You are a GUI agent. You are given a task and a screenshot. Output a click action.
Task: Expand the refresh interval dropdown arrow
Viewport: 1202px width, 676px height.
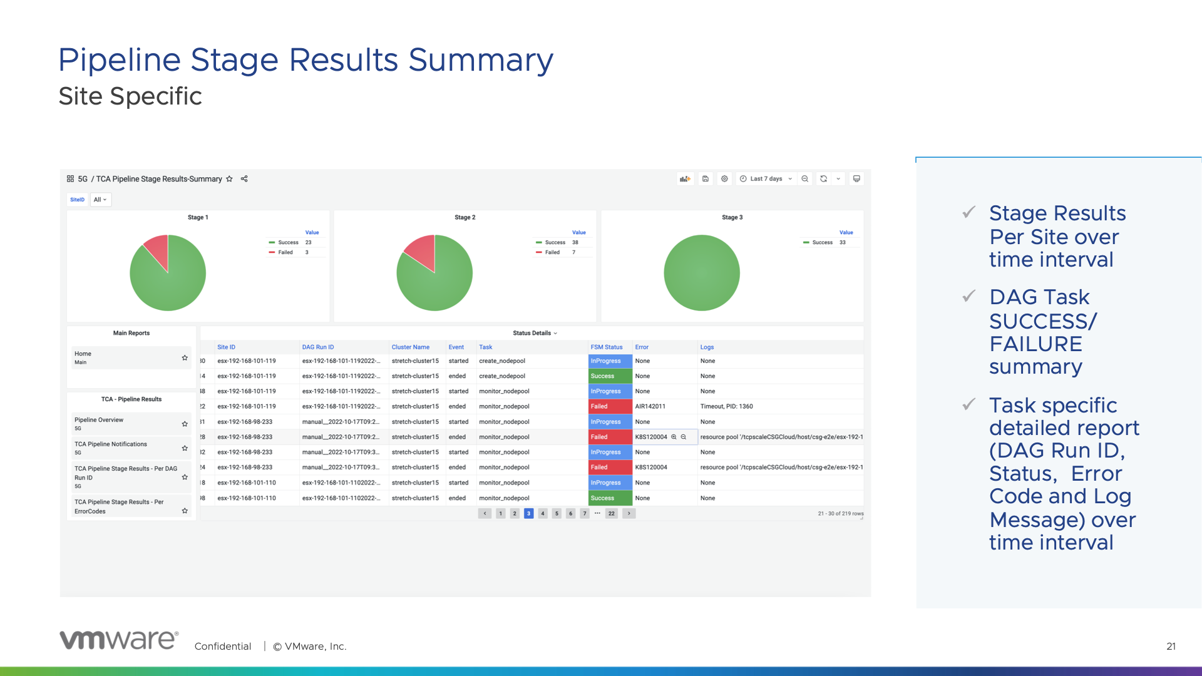tap(838, 179)
